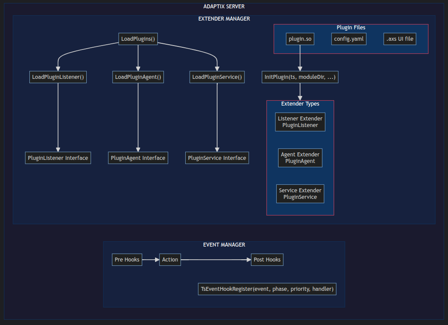Viewport: 448px width, 325px height.
Task: Click the Plugin Files group title
Action: tap(351, 28)
